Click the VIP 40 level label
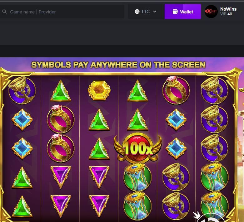 click(x=226, y=14)
